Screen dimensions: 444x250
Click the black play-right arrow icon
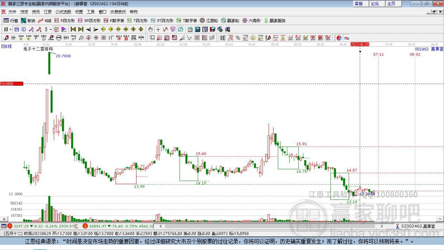click(96, 29)
